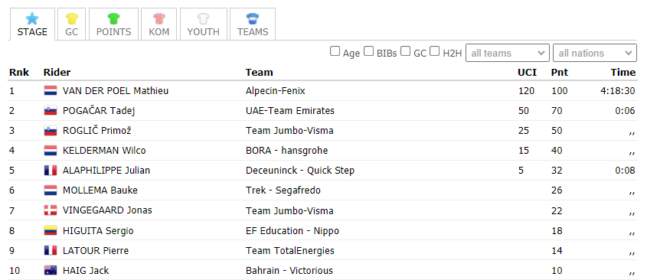Expand the all nations dropdown
Screen dimensions: 647x280
595,53
